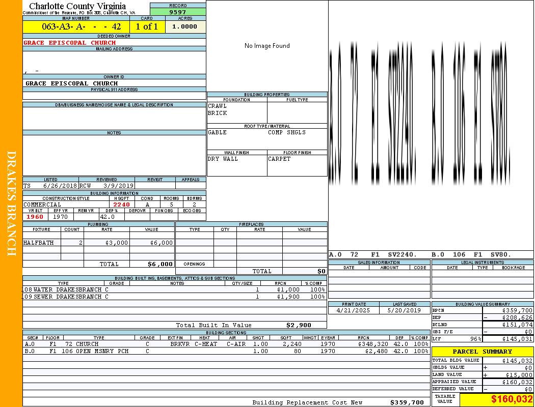Click the record number 9597
This screenshot has width=535, height=407.
pos(178,12)
